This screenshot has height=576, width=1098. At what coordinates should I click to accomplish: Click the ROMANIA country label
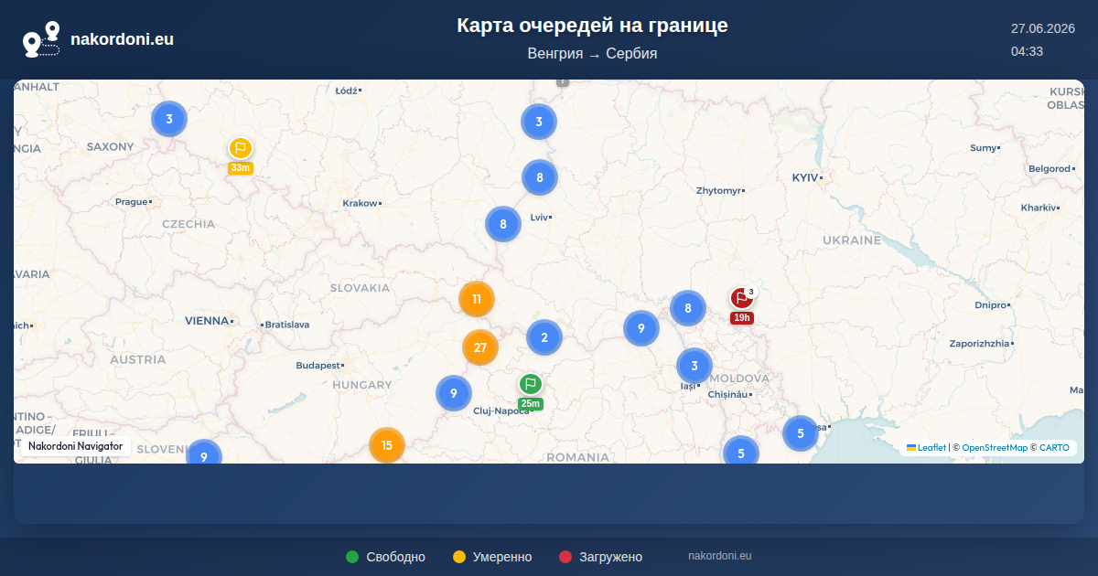point(579,457)
